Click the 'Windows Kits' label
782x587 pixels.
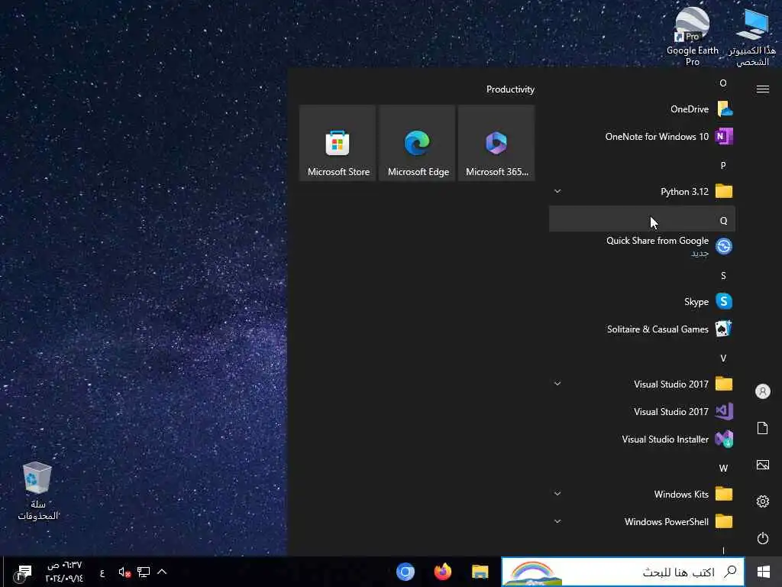(681, 495)
